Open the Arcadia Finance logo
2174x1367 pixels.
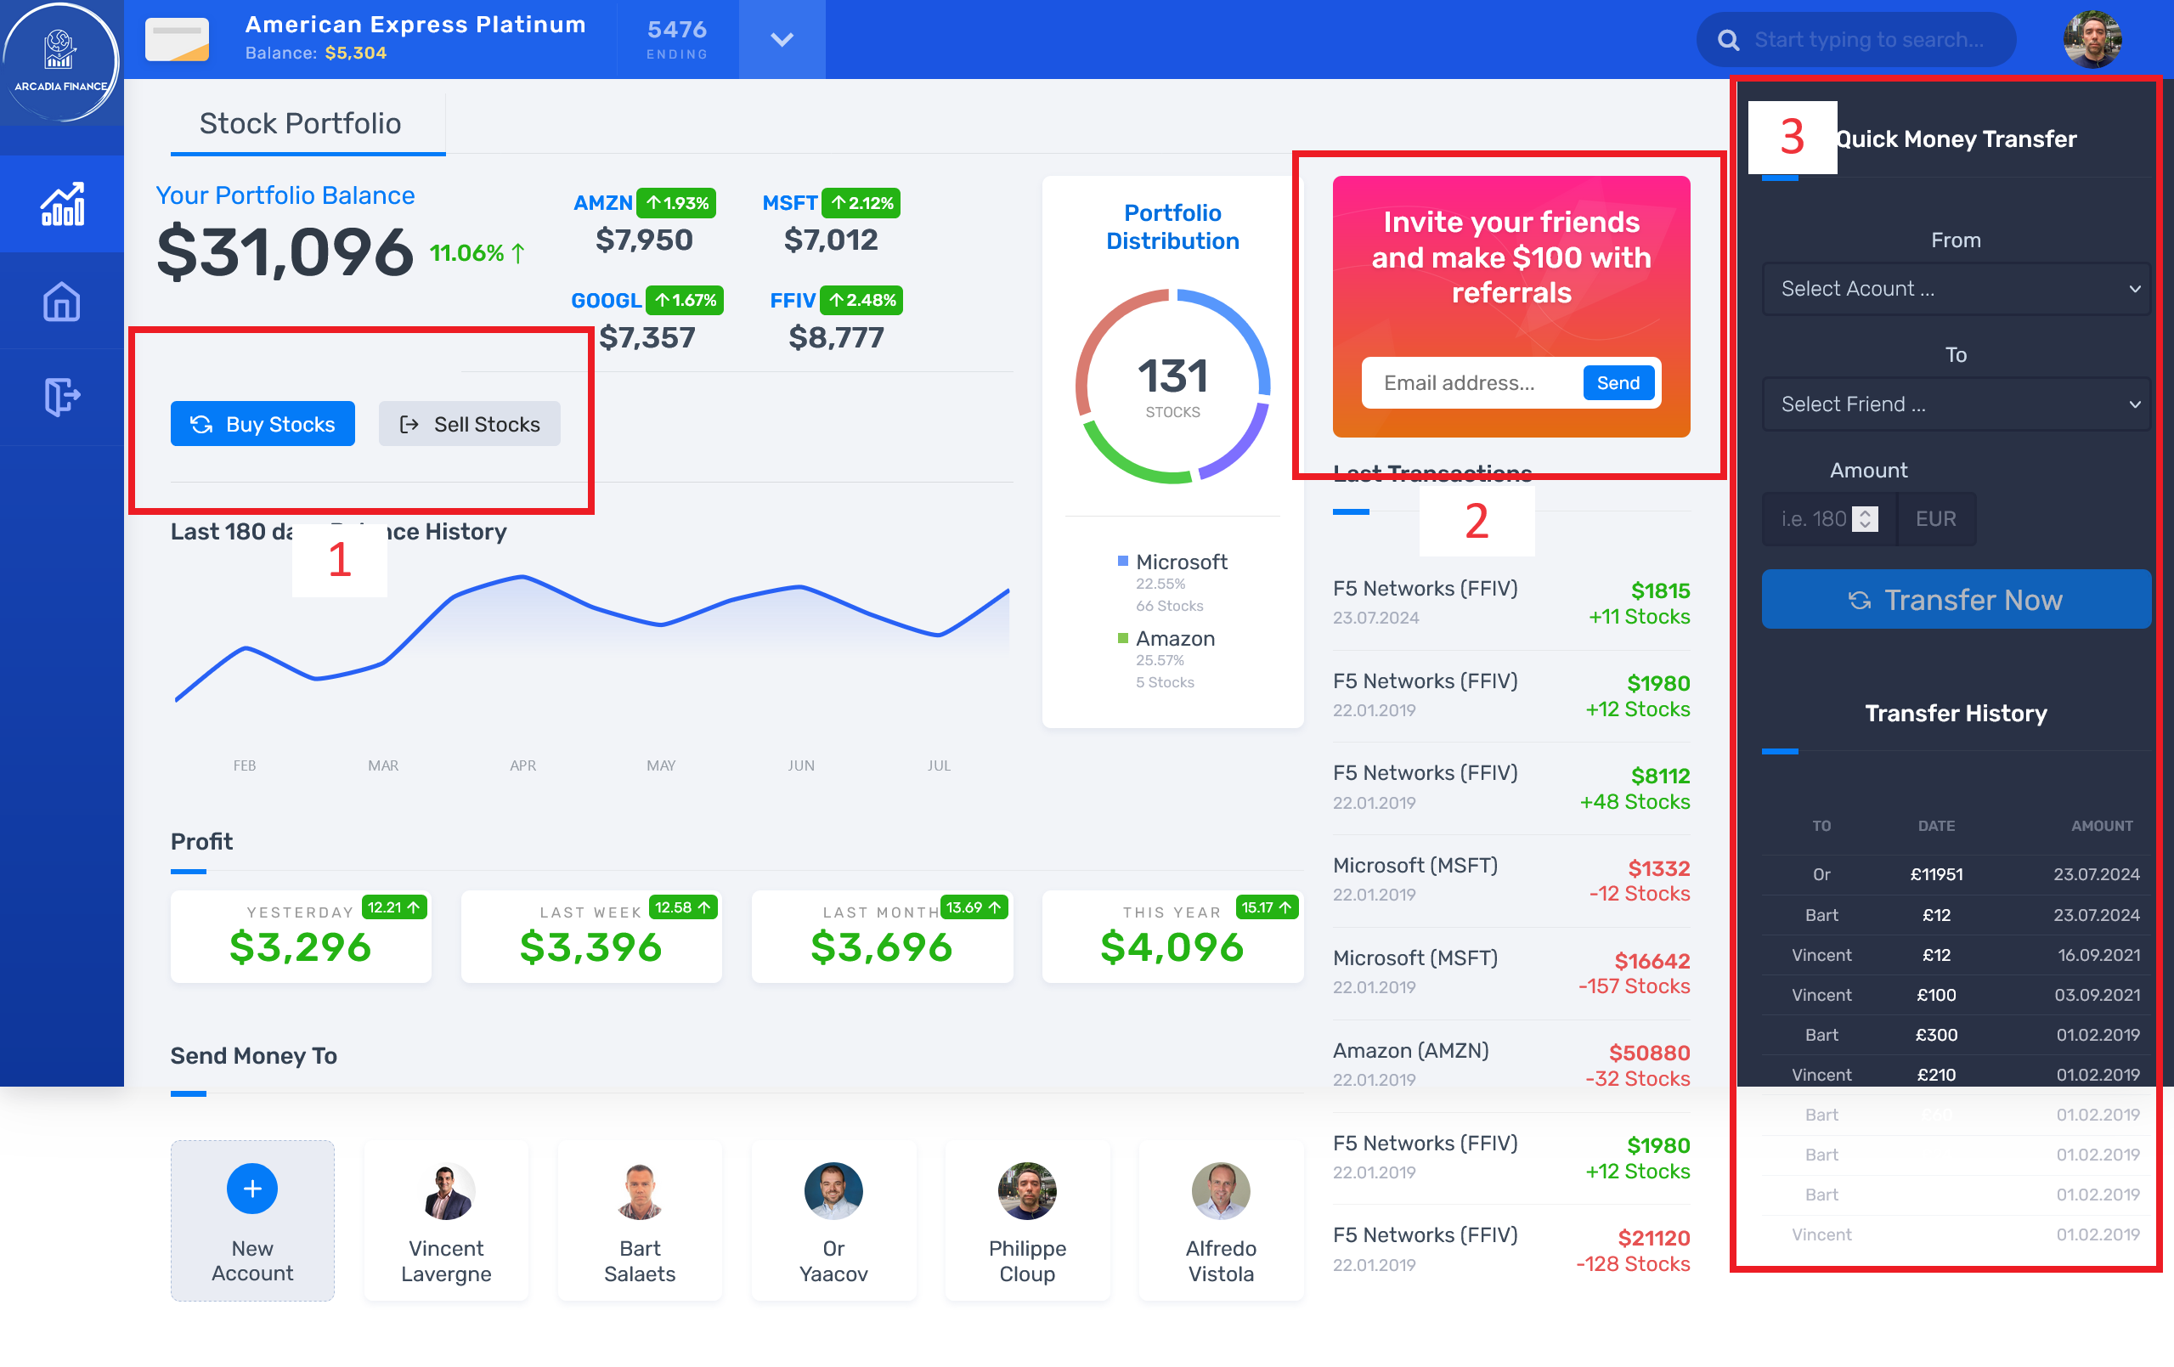click(x=60, y=61)
